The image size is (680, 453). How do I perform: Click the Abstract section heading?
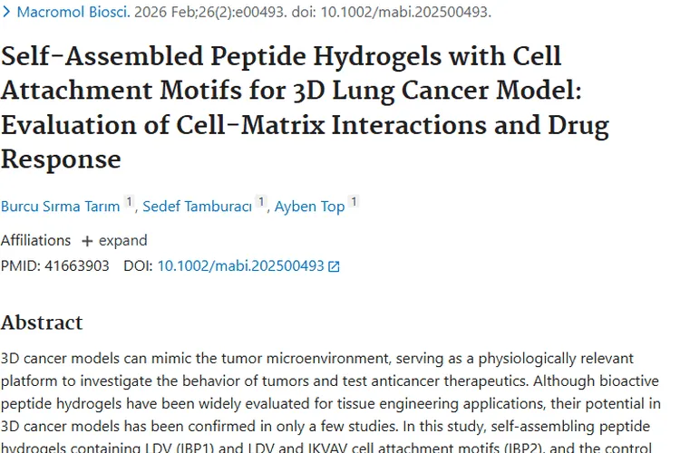pos(42,323)
